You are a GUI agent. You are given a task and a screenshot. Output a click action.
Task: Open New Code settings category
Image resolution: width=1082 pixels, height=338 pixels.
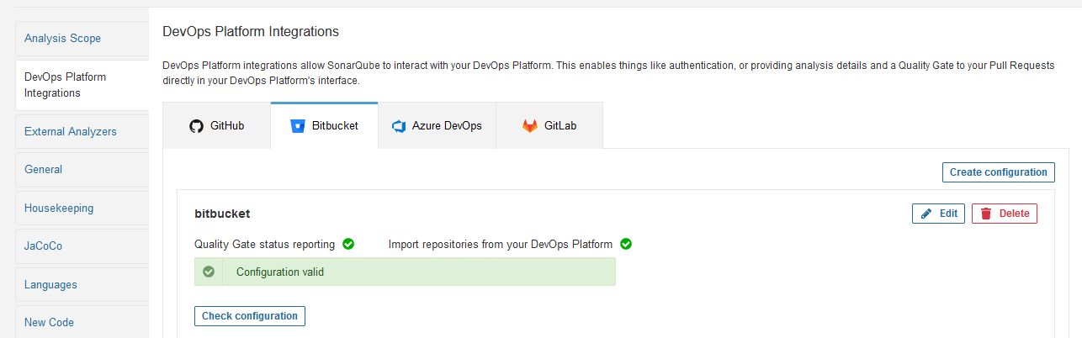(82, 323)
